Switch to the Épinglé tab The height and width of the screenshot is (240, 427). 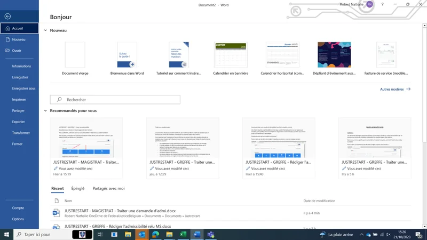coord(78,188)
